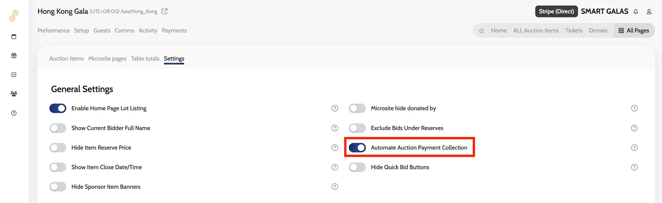Open the Donate page link
This screenshot has height=203, width=662.
tap(598, 31)
